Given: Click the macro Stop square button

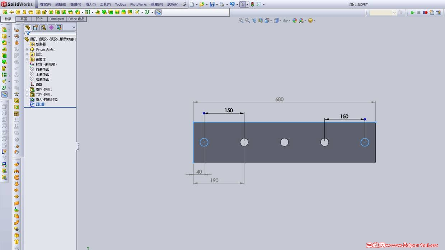Looking at the screenshot, I should pos(418,13).
